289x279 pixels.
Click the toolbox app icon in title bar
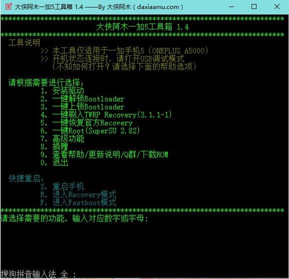8,7
